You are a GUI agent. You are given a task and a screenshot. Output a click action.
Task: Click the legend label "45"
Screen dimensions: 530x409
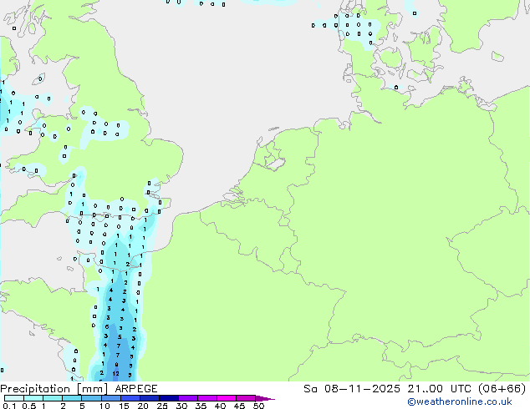click(x=239, y=406)
